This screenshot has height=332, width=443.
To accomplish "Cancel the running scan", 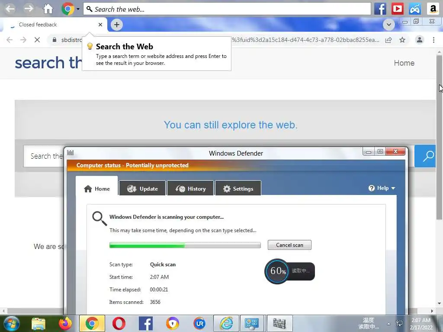I will coord(289,245).
